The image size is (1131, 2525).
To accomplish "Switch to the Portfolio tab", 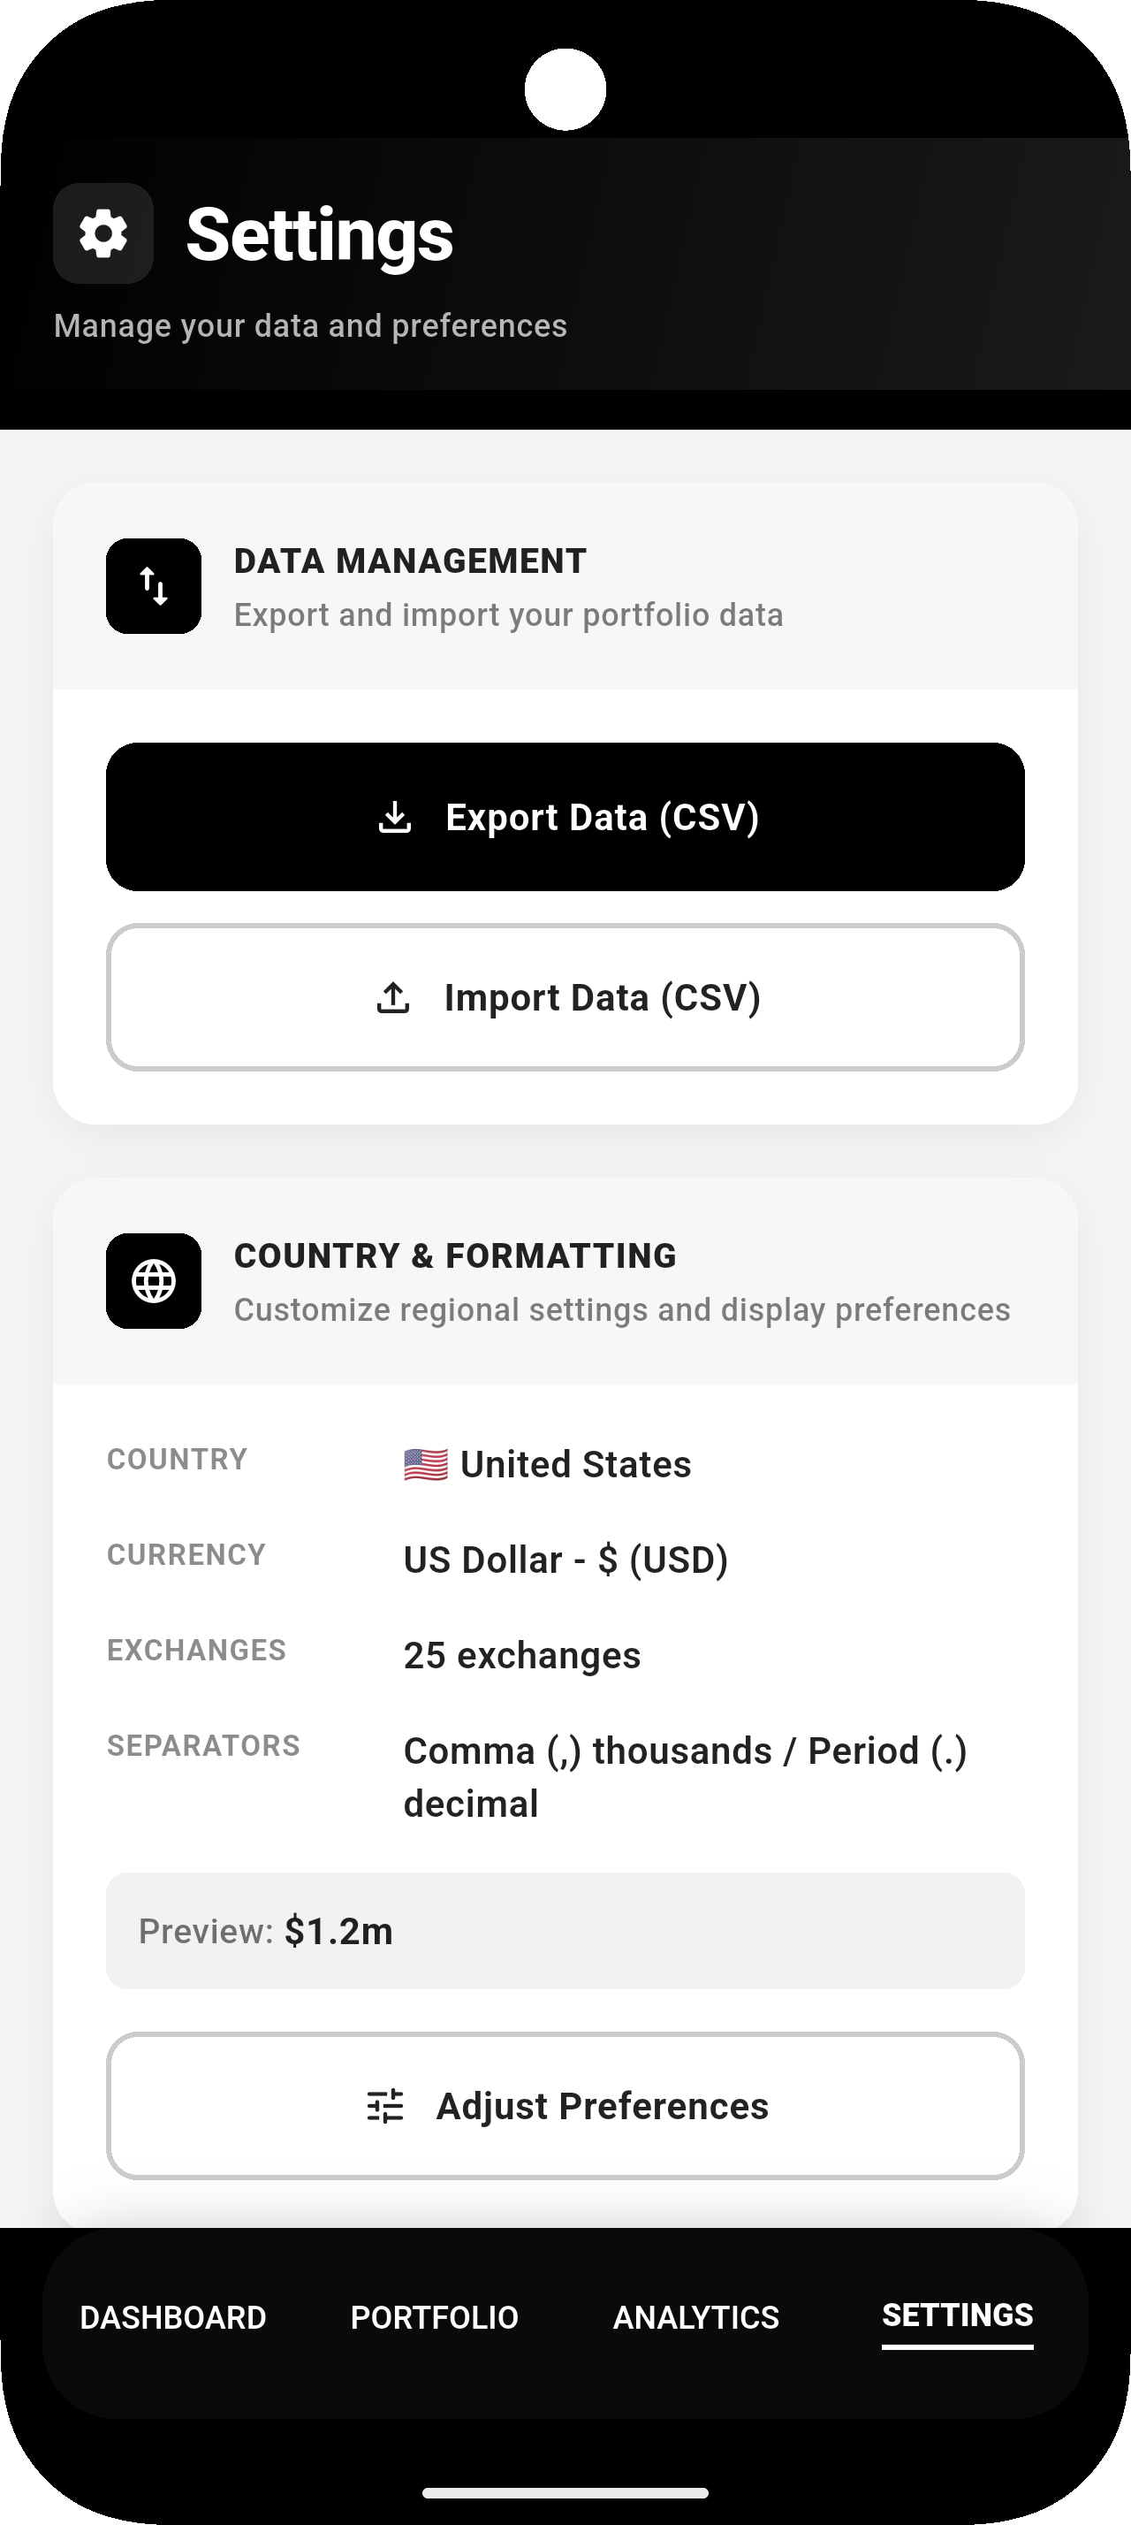I will [434, 2317].
